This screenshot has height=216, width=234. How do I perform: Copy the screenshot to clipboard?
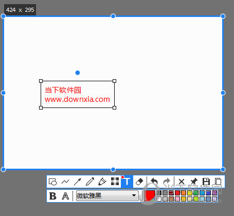point(218,182)
